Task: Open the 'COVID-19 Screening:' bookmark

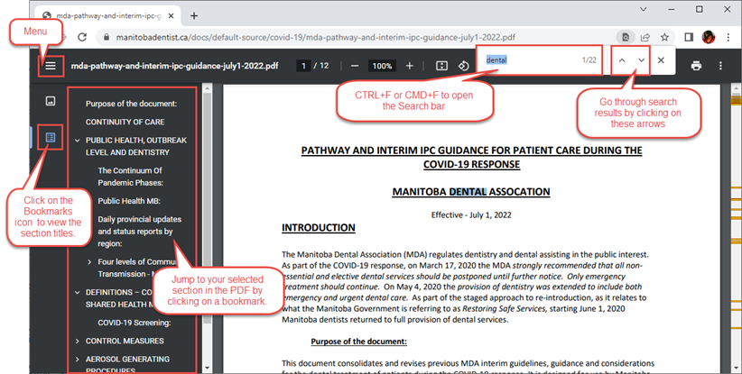Action: coord(134,323)
